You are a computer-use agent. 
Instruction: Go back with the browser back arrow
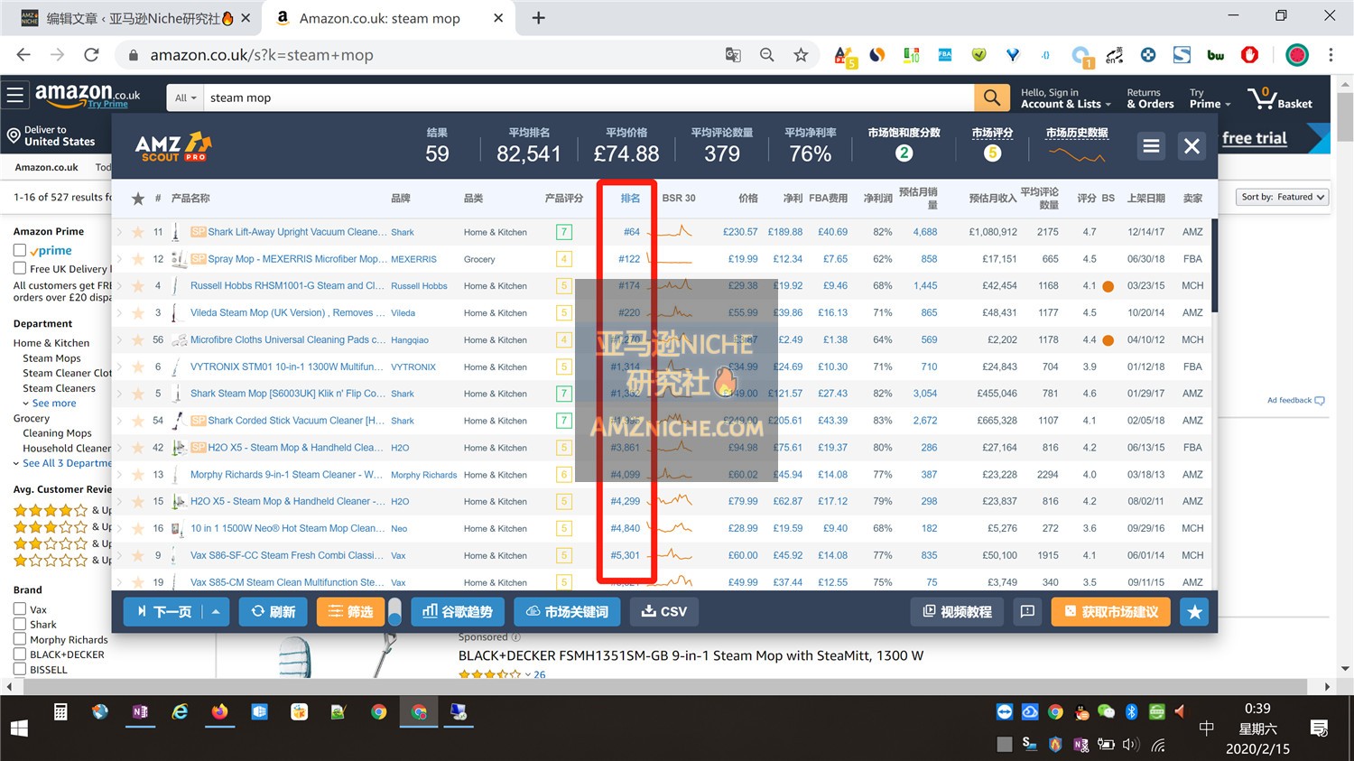click(x=23, y=55)
